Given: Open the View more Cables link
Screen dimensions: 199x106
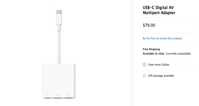Looking at the screenshot, I should pos(159,65).
